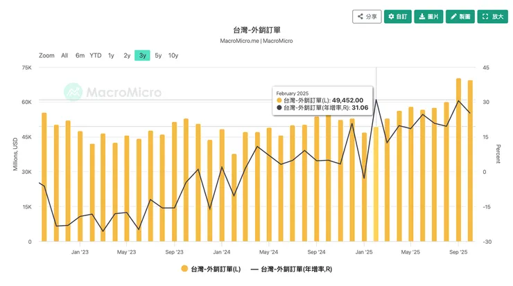The height and width of the screenshot is (286, 513).
Task: Download chart via 圖片 button
Action: point(428,17)
